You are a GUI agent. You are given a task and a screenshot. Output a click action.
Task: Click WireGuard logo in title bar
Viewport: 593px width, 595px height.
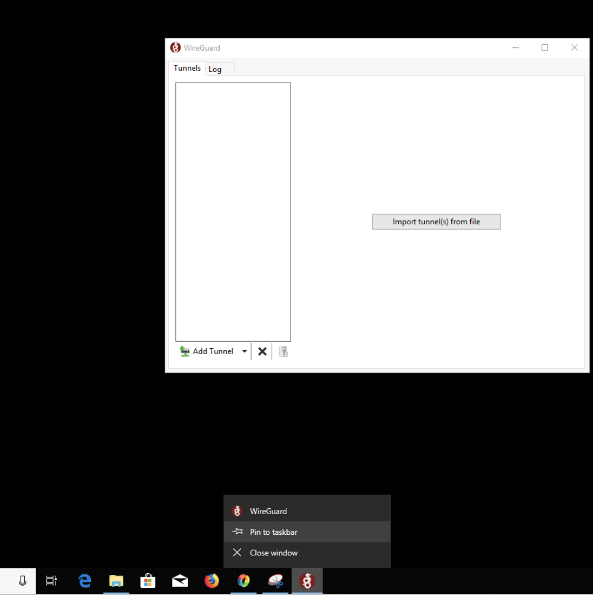pyautogui.click(x=175, y=48)
